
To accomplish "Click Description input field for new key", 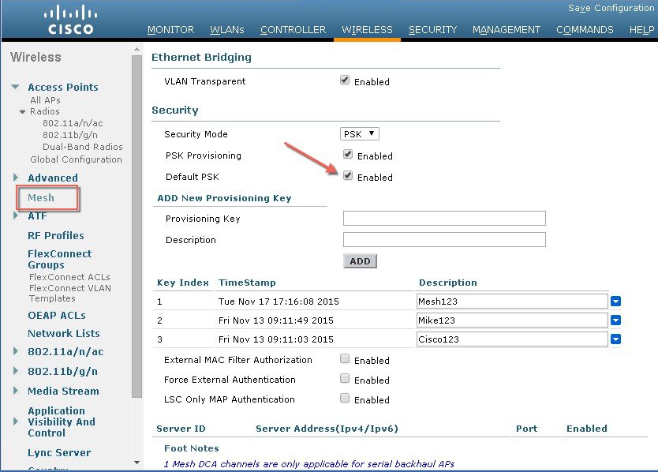I will tap(444, 239).
